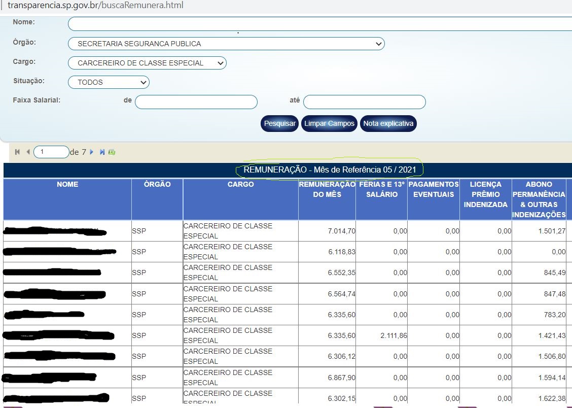Click the Pesquisar button

pos(279,123)
